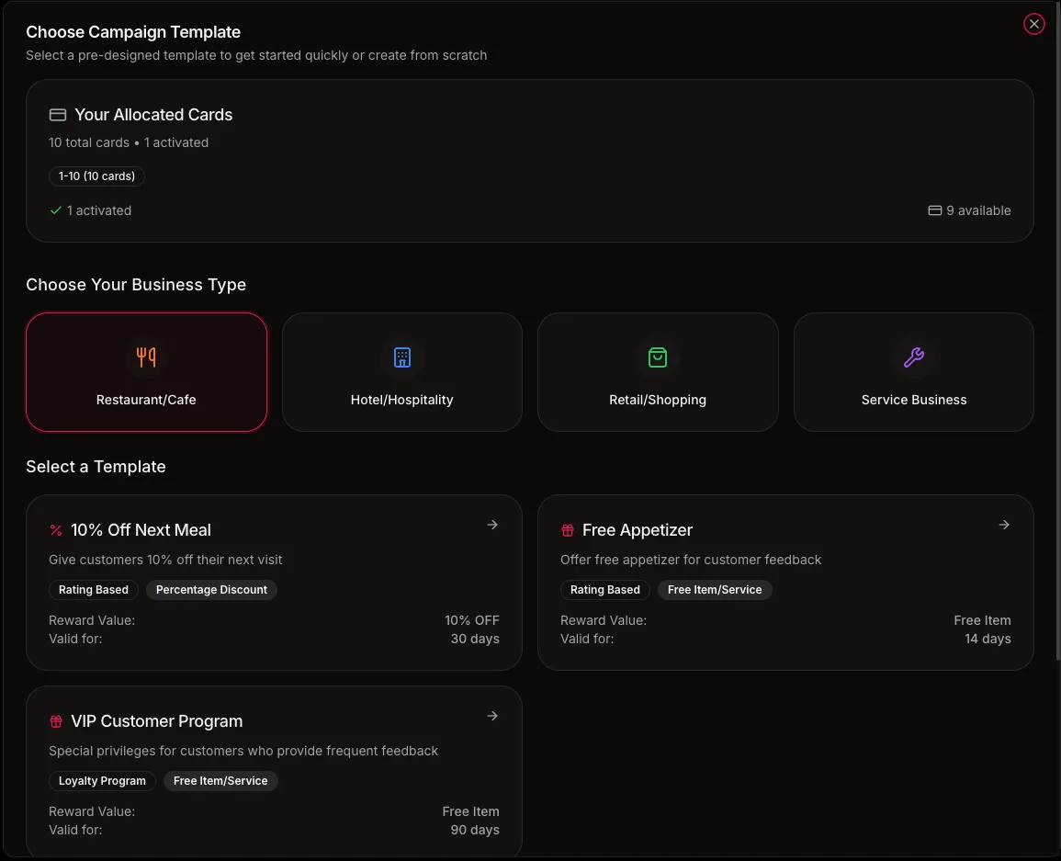
Task: Click the Loyalty Program tag
Action: point(102,781)
